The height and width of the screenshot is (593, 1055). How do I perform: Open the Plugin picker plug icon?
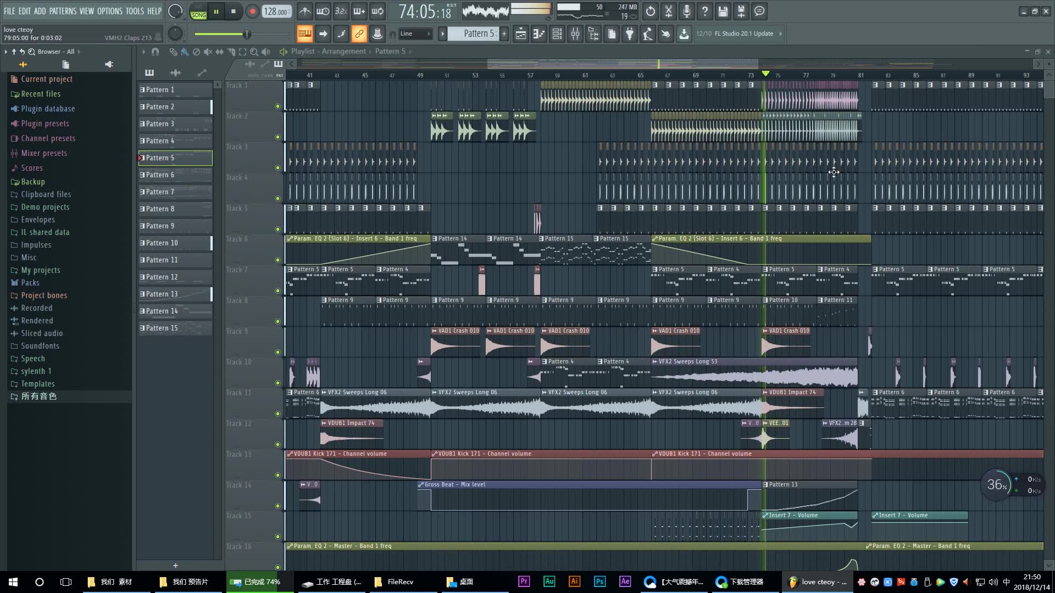click(630, 33)
